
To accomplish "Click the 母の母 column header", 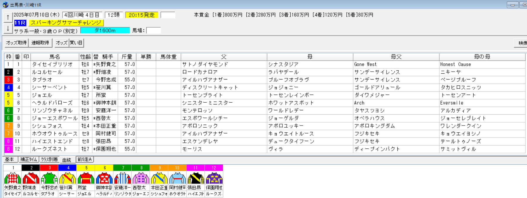I will tap(482, 57).
